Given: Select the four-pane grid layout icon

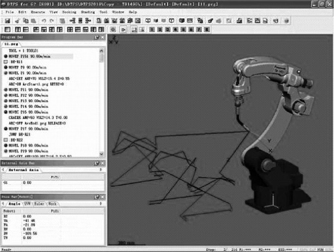Looking at the screenshot, I should [70, 29].
